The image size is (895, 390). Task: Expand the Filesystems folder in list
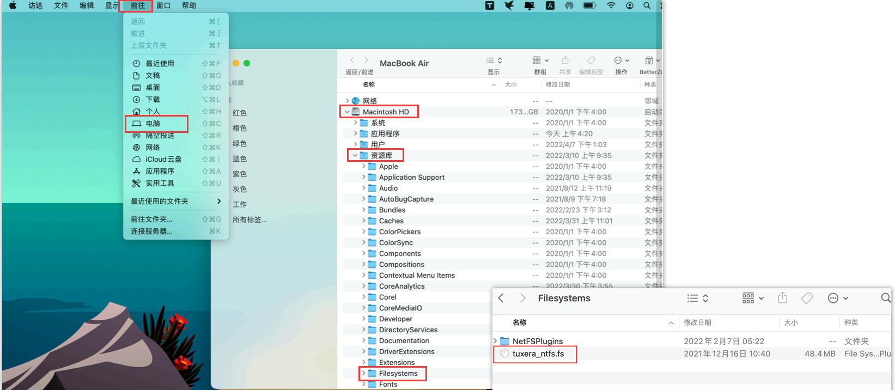pyautogui.click(x=363, y=374)
